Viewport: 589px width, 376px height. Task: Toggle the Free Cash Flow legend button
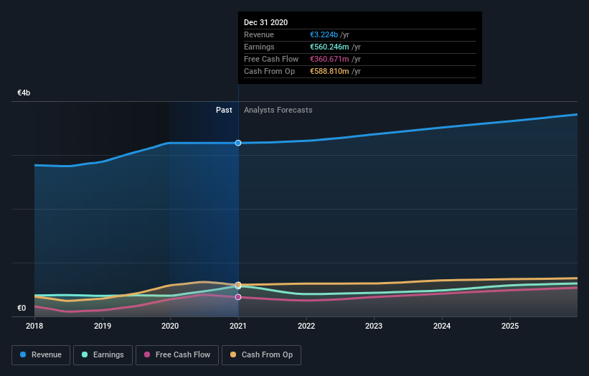click(x=177, y=355)
